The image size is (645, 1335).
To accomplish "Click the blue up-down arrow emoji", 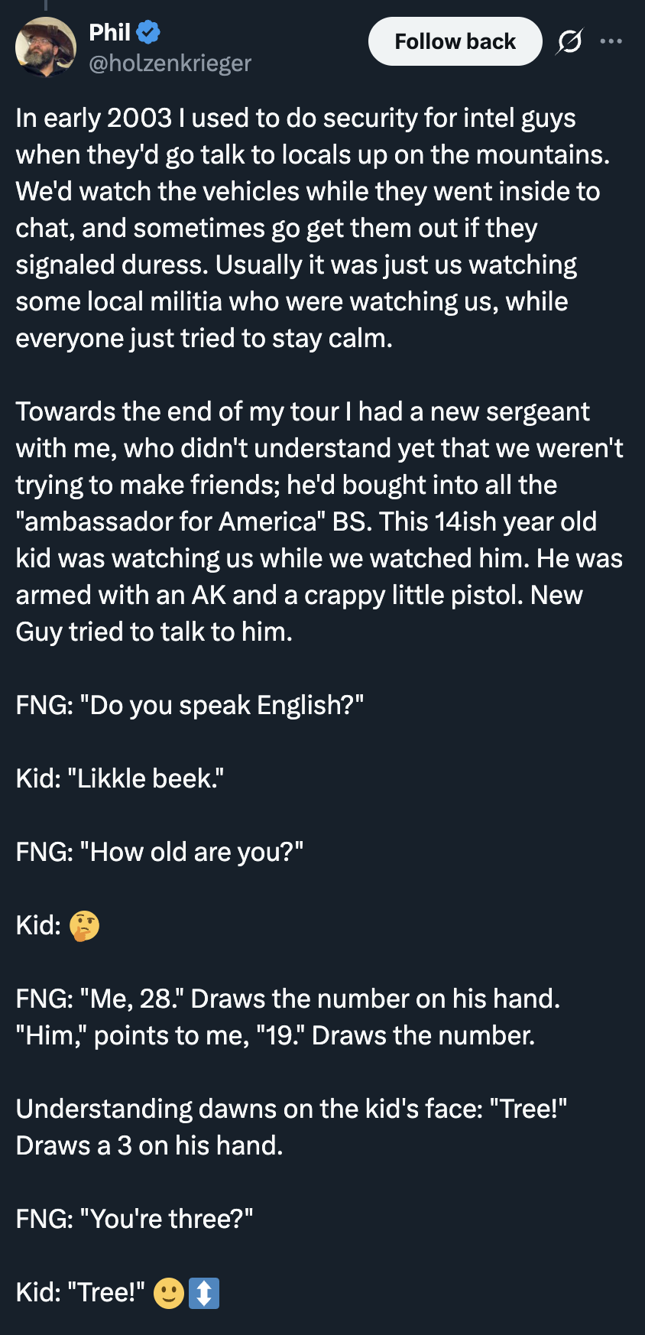I will (203, 1293).
